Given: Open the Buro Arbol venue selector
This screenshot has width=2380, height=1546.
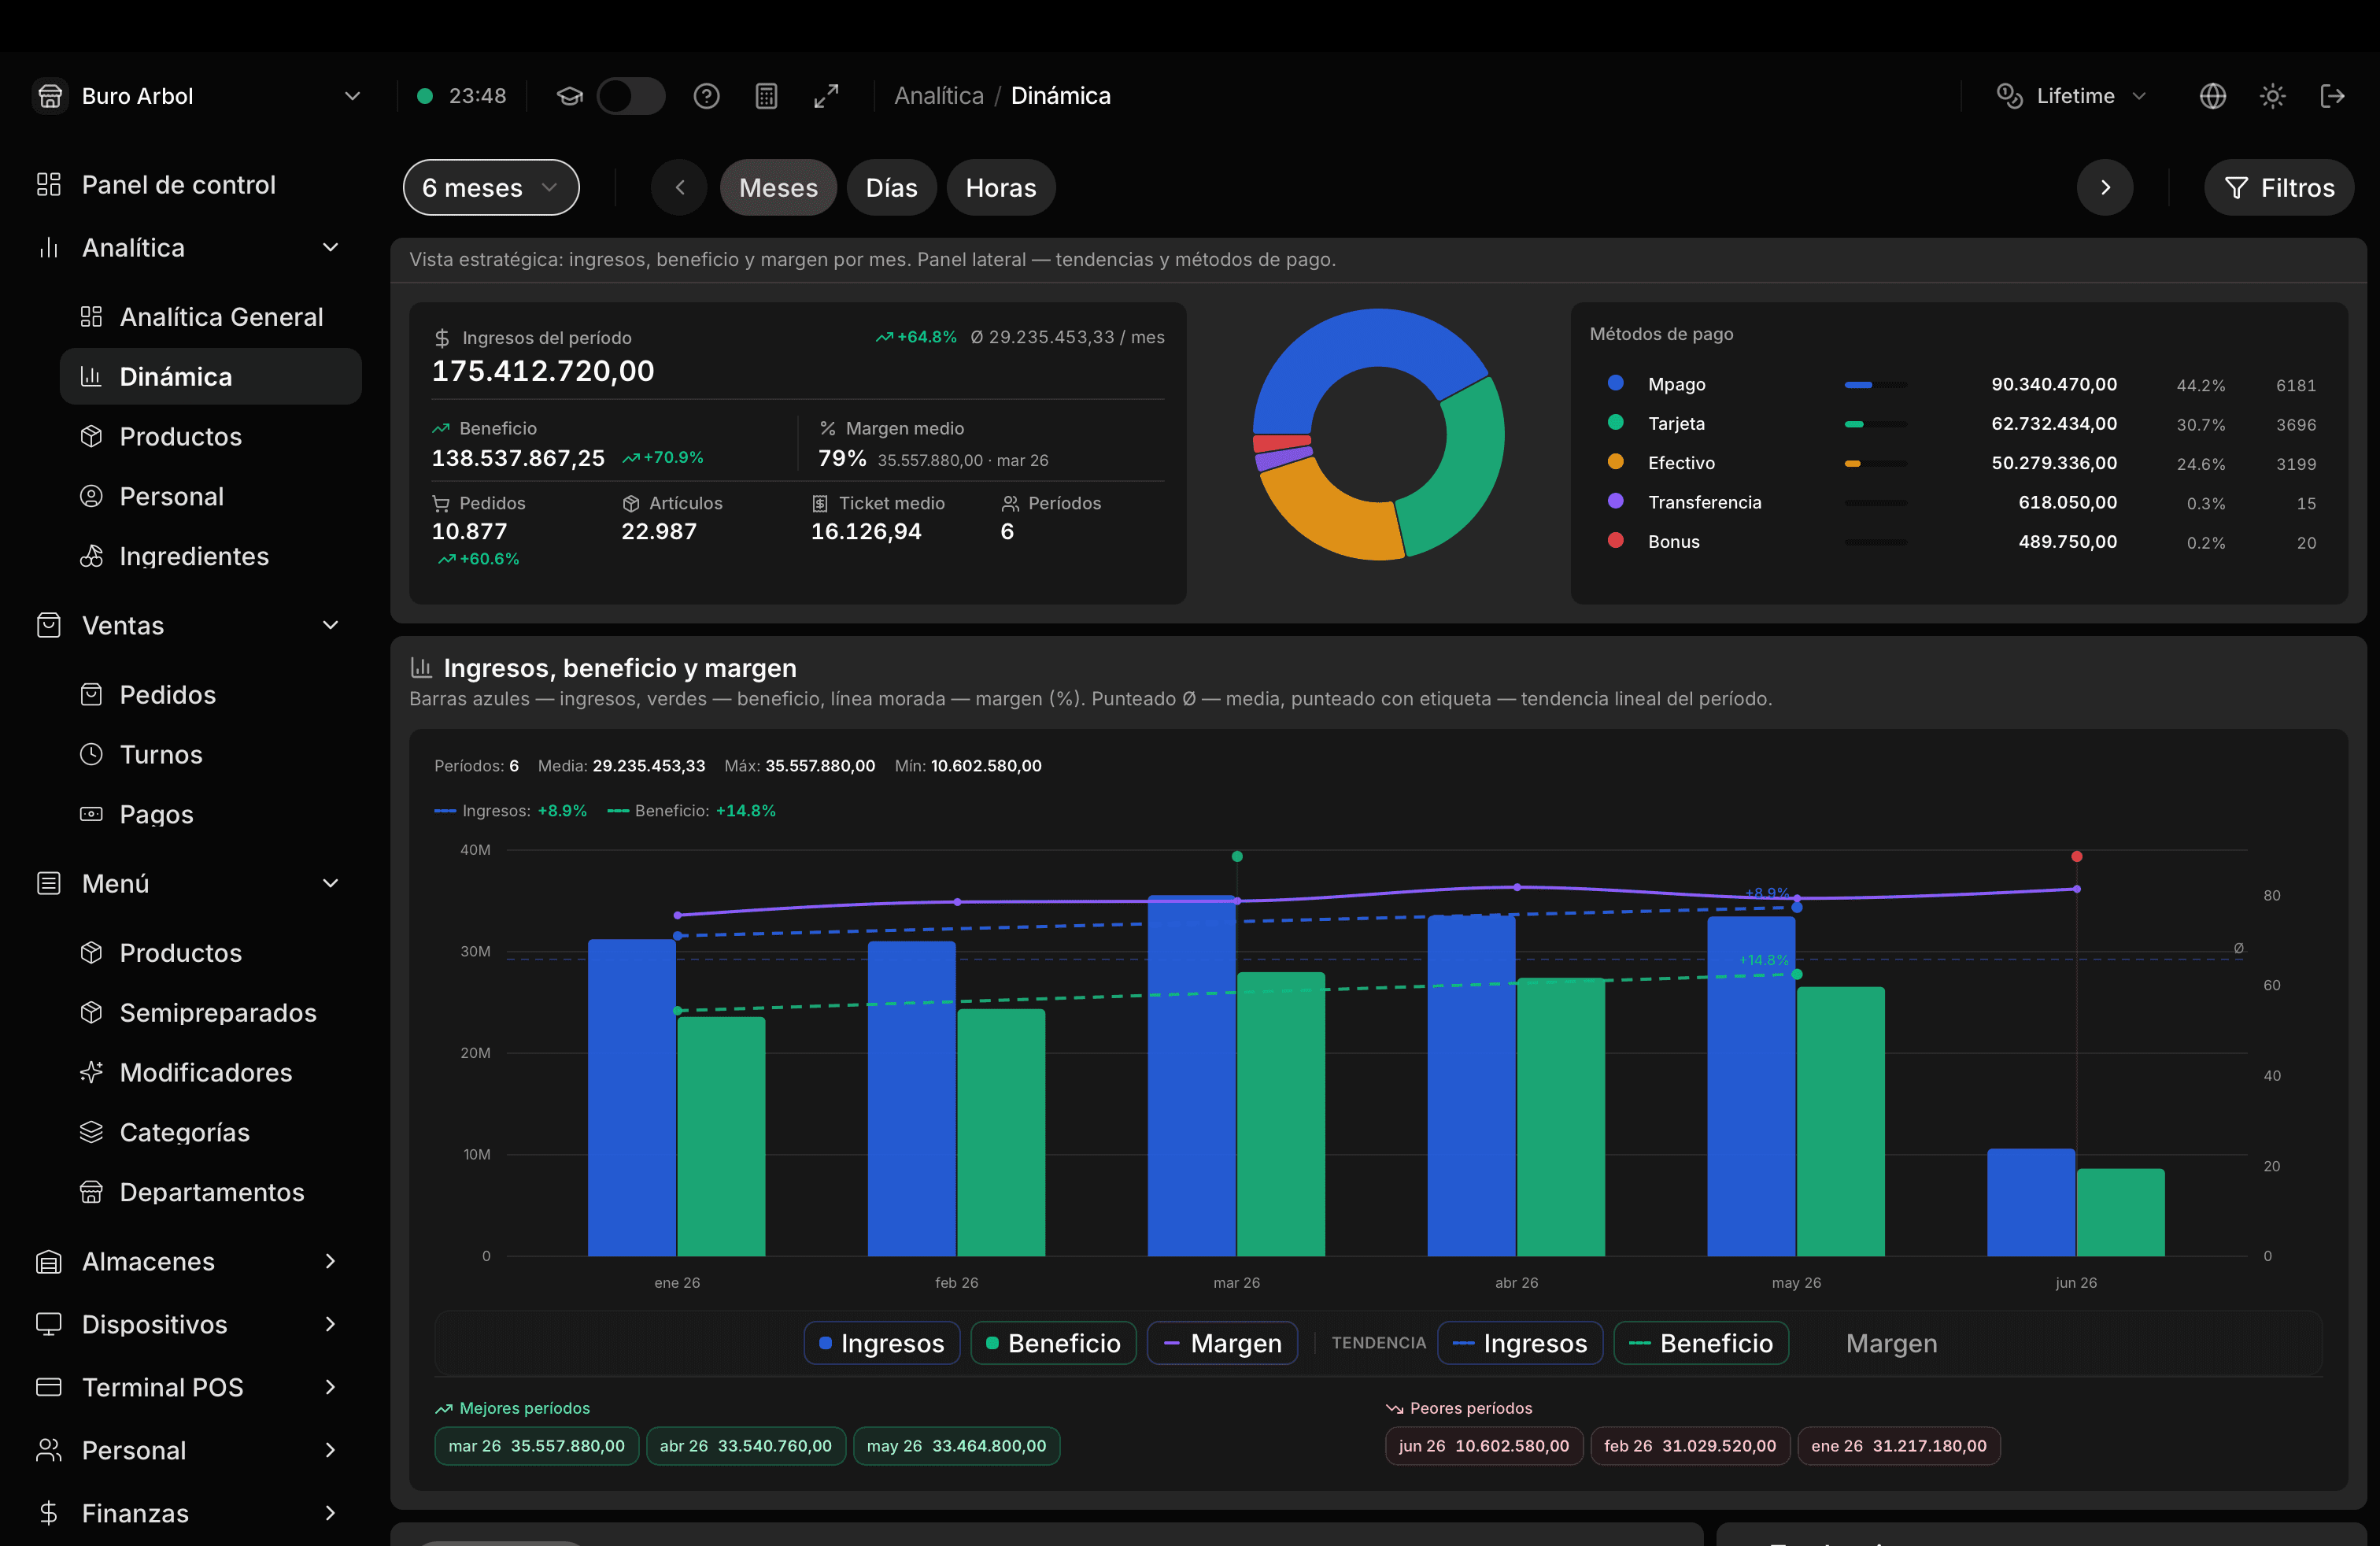Looking at the screenshot, I should (x=197, y=96).
